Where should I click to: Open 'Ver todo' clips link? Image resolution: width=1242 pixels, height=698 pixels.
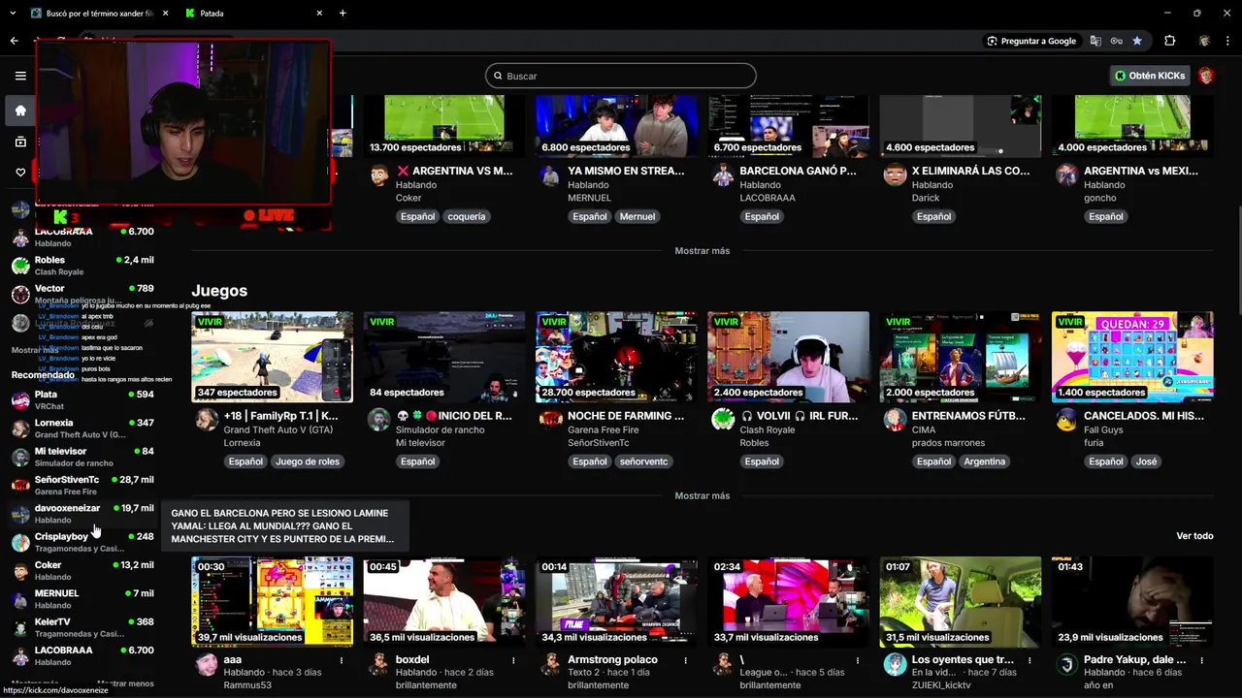(1194, 536)
